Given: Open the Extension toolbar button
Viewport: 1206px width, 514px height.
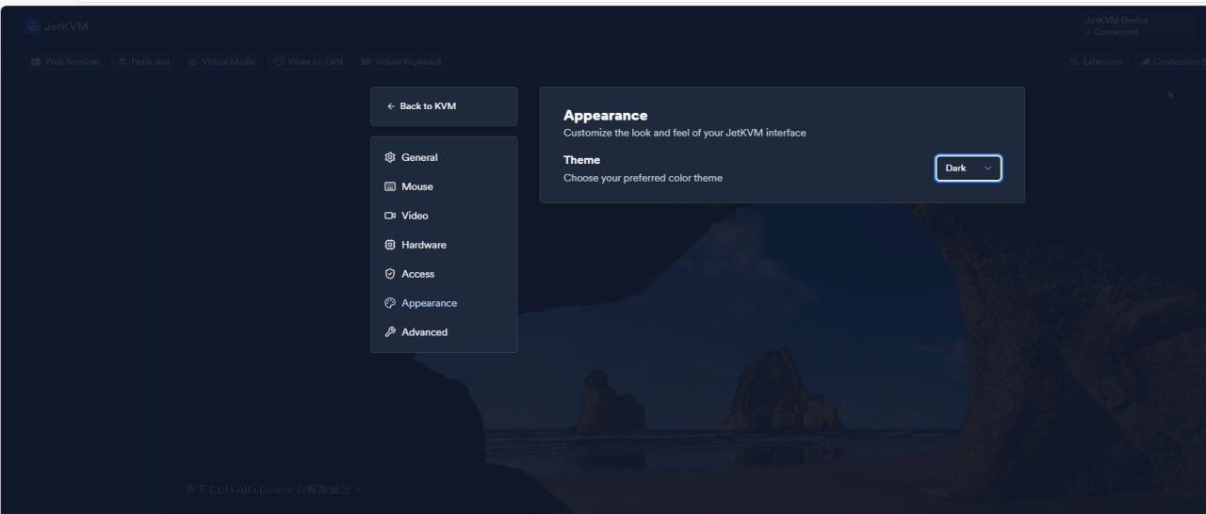Looking at the screenshot, I should point(1095,62).
